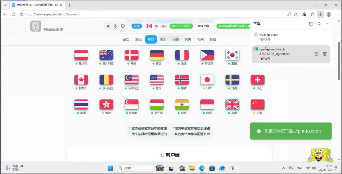
Task: Open the browser Favorites icon
Action: pos(312,14)
